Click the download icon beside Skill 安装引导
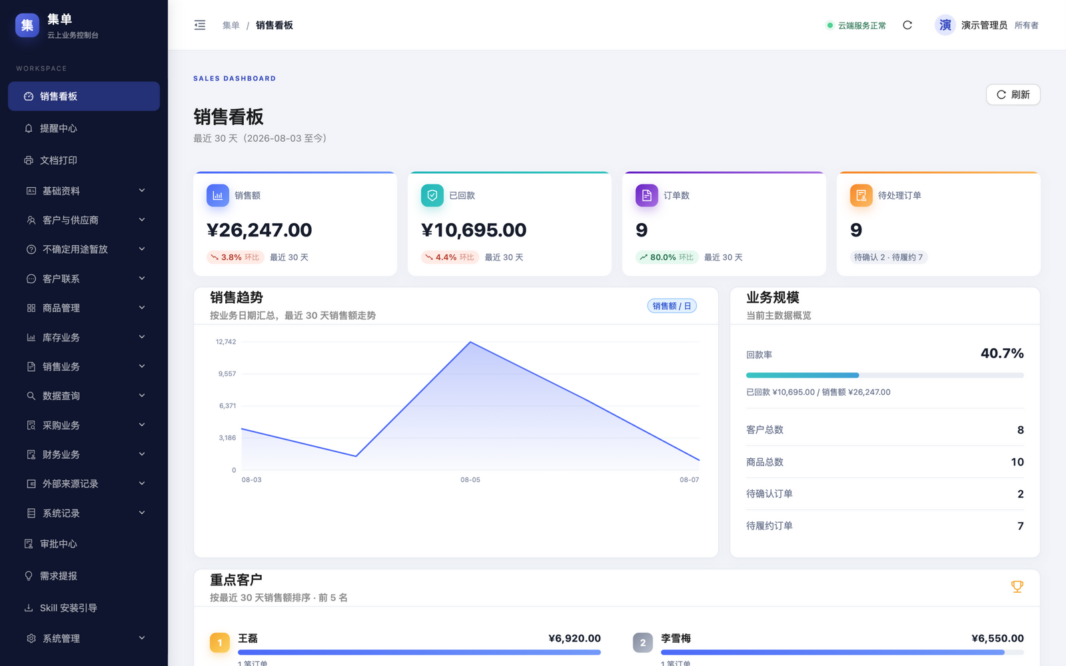The image size is (1066, 666). pos(29,608)
